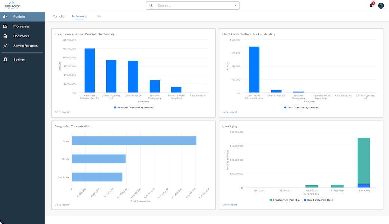Click the Settings gear icon
The image size is (389, 224).
(x=5, y=60)
